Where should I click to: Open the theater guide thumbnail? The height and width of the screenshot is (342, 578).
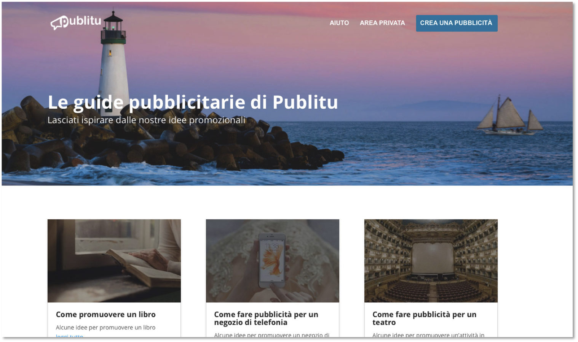coord(431,261)
